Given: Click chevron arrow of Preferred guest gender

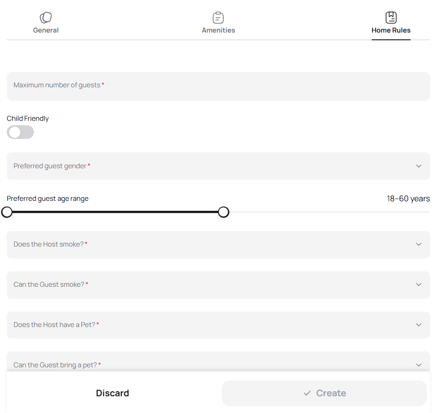Looking at the screenshot, I should coord(418,166).
